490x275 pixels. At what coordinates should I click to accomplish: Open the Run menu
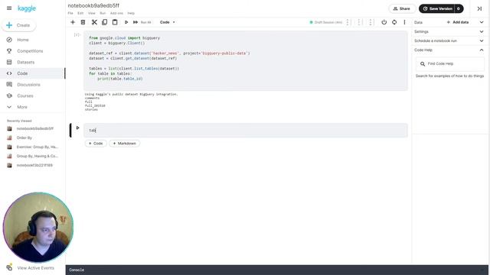point(103,13)
